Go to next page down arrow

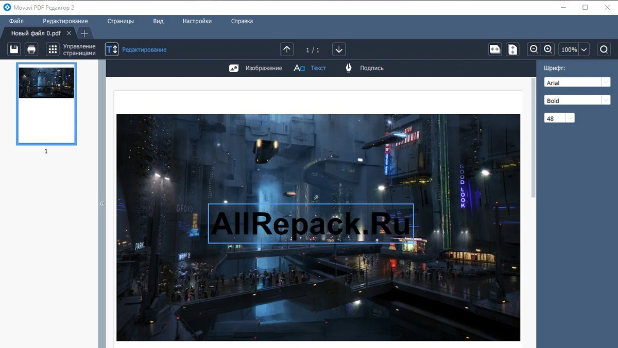[339, 49]
